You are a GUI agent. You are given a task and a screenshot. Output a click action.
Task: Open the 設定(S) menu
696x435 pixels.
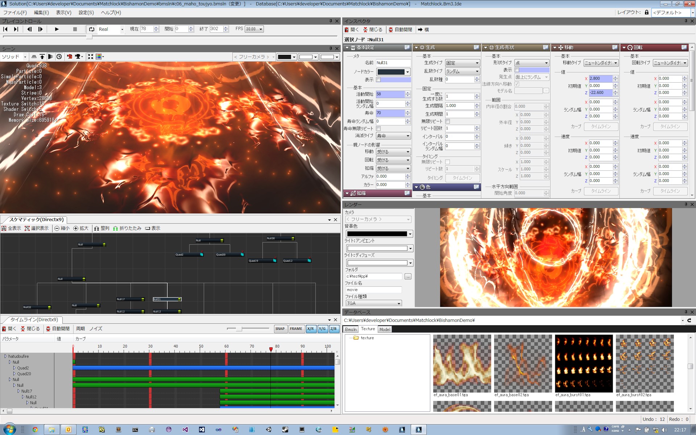[x=86, y=12]
